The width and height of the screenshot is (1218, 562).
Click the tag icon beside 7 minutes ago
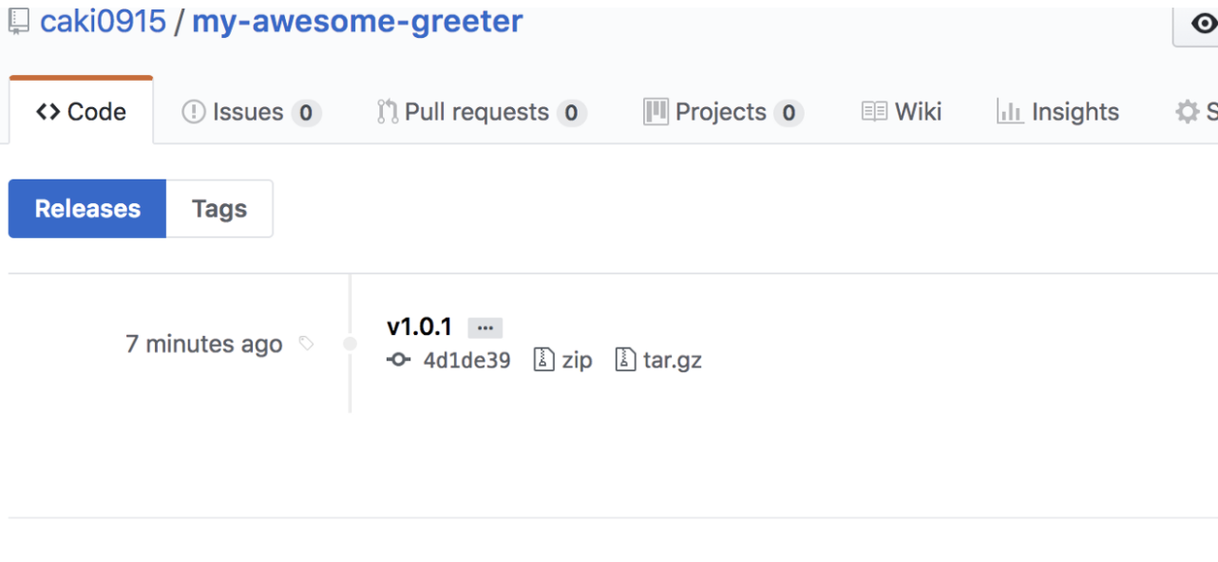[x=306, y=343]
